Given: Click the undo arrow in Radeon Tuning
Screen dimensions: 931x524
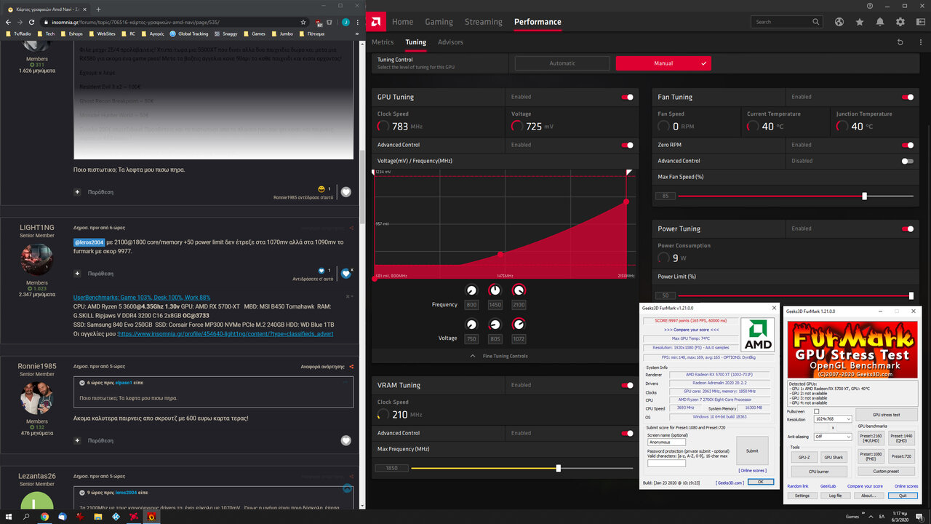Looking at the screenshot, I should tap(900, 42).
